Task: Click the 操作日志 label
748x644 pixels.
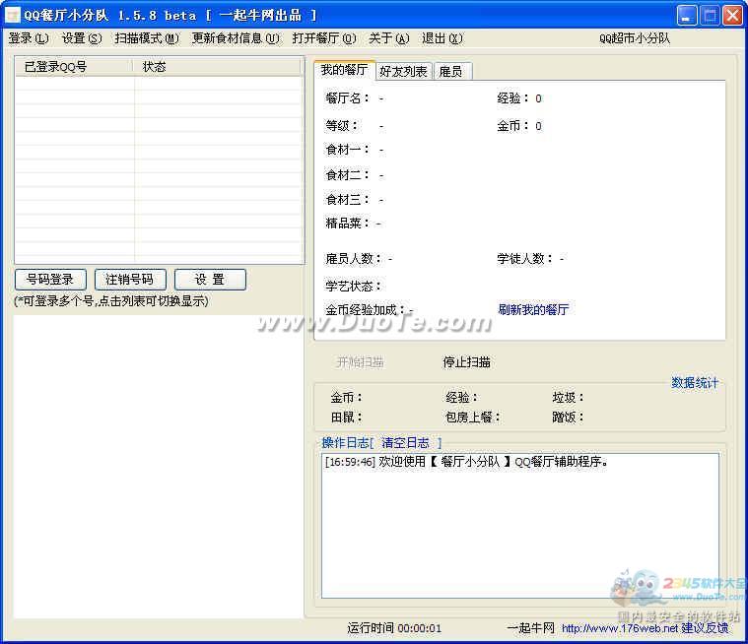Action: tap(345, 443)
